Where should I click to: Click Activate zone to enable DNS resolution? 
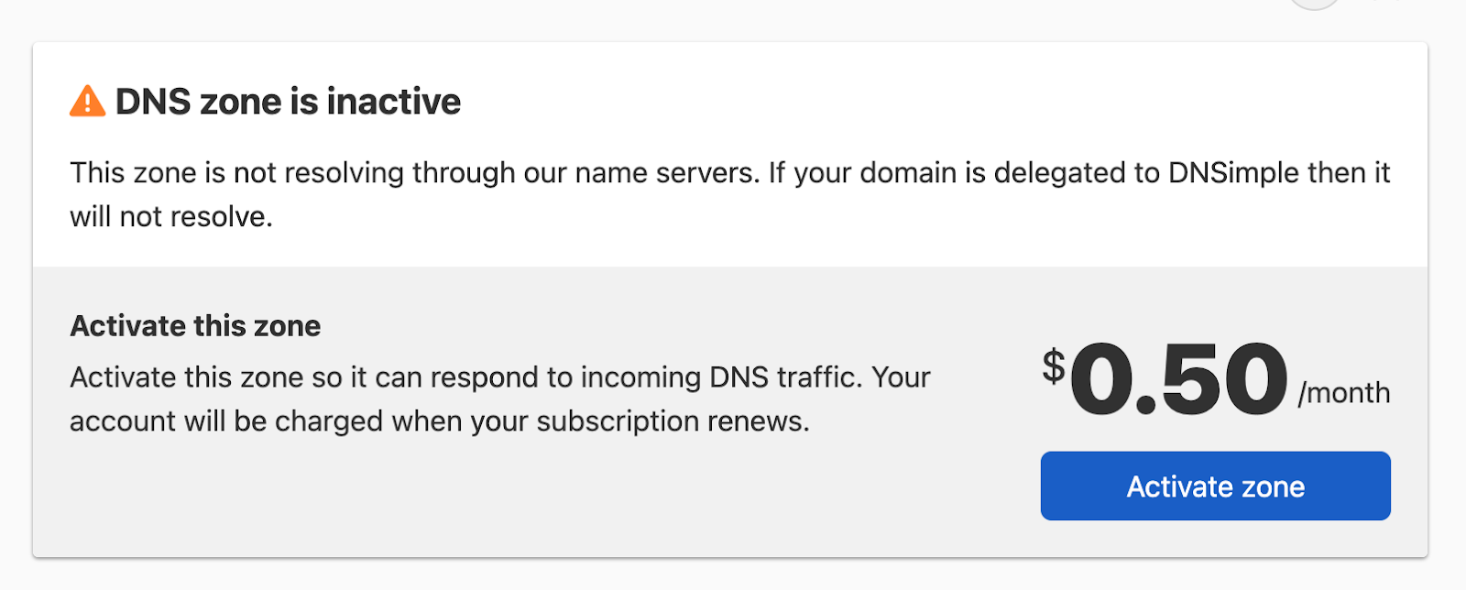pyautogui.click(x=1215, y=486)
